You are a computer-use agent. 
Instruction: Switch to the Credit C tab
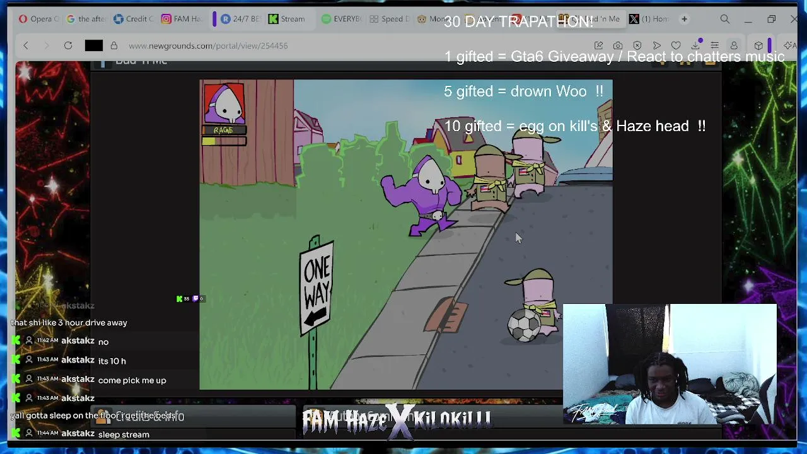(x=134, y=19)
